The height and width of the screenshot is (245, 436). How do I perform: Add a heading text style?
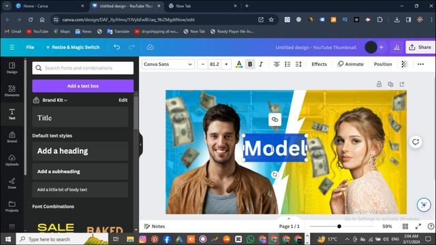tap(80, 151)
